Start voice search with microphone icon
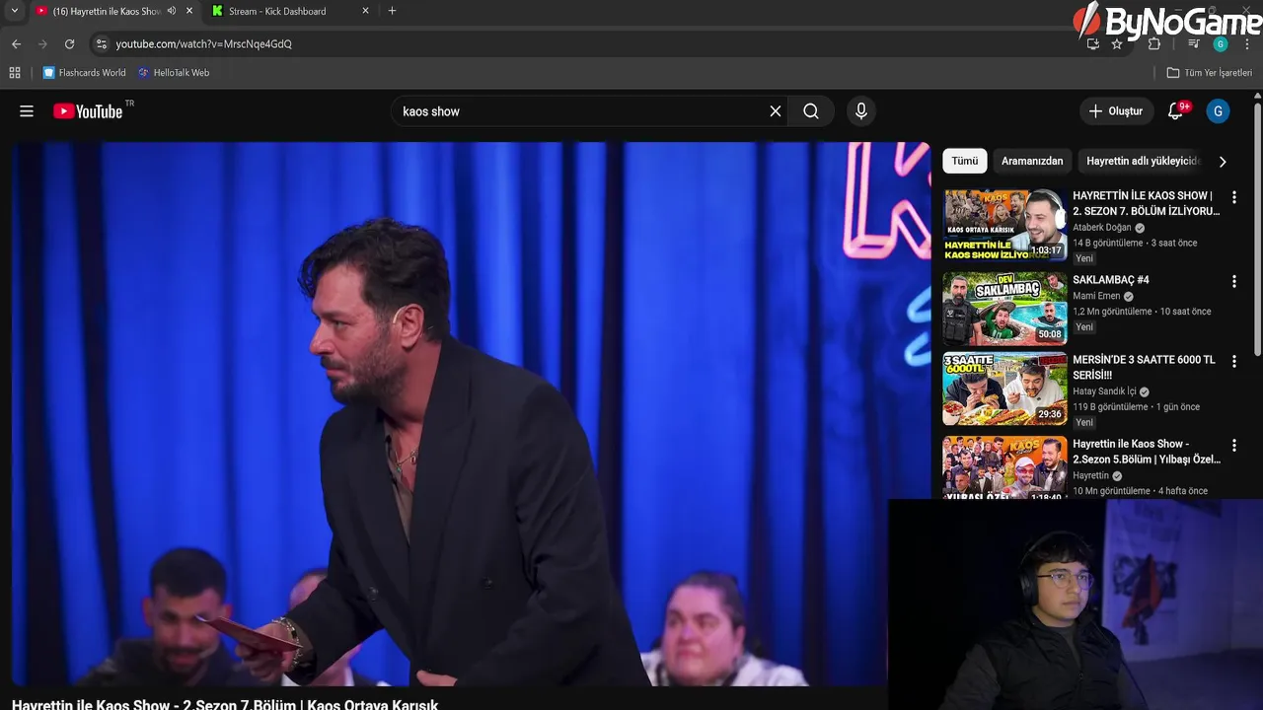The image size is (1263, 710). (x=861, y=111)
